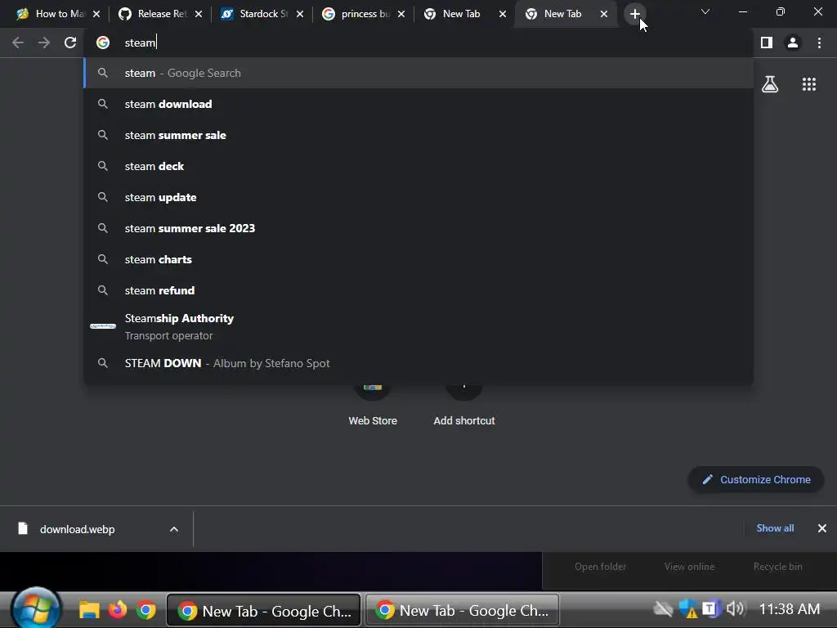Expand download.webp options chevron
Image resolution: width=837 pixels, height=628 pixels.
(174, 529)
